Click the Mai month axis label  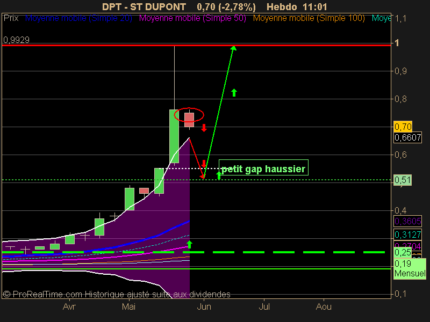point(128,306)
